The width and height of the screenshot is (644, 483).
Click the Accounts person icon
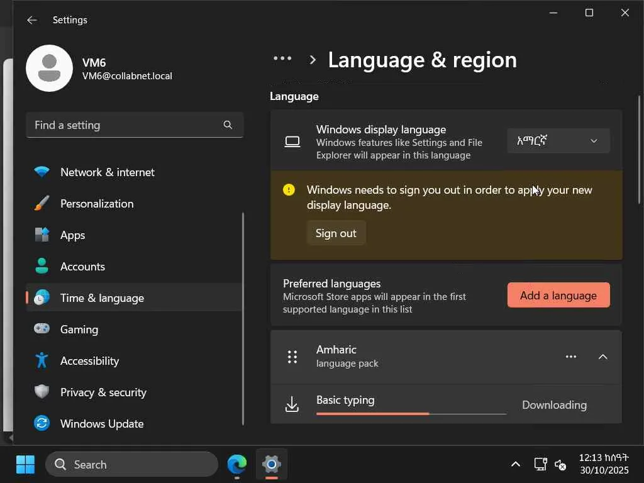pos(42,266)
